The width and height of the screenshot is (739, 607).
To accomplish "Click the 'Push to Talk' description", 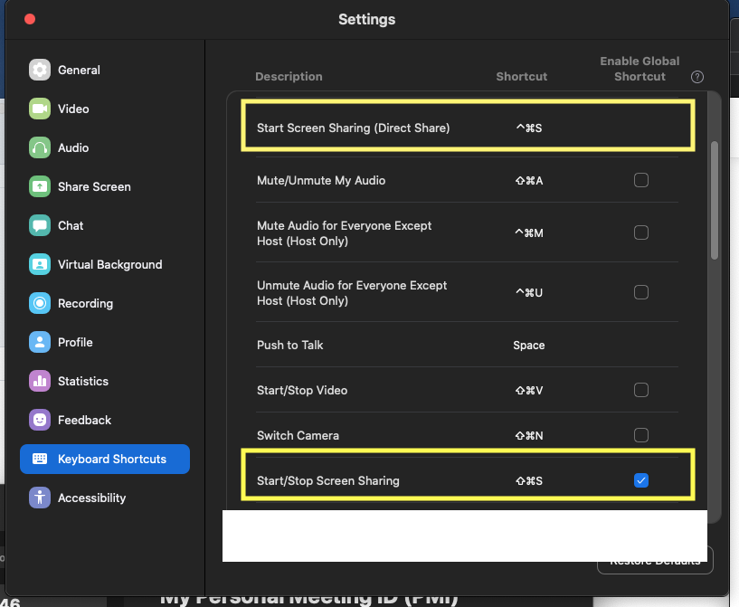I will point(289,345).
